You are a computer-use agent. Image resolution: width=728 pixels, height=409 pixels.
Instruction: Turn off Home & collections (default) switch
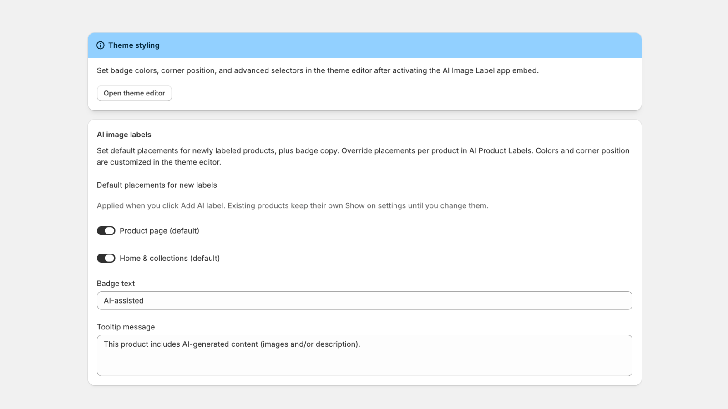click(x=106, y=258)
